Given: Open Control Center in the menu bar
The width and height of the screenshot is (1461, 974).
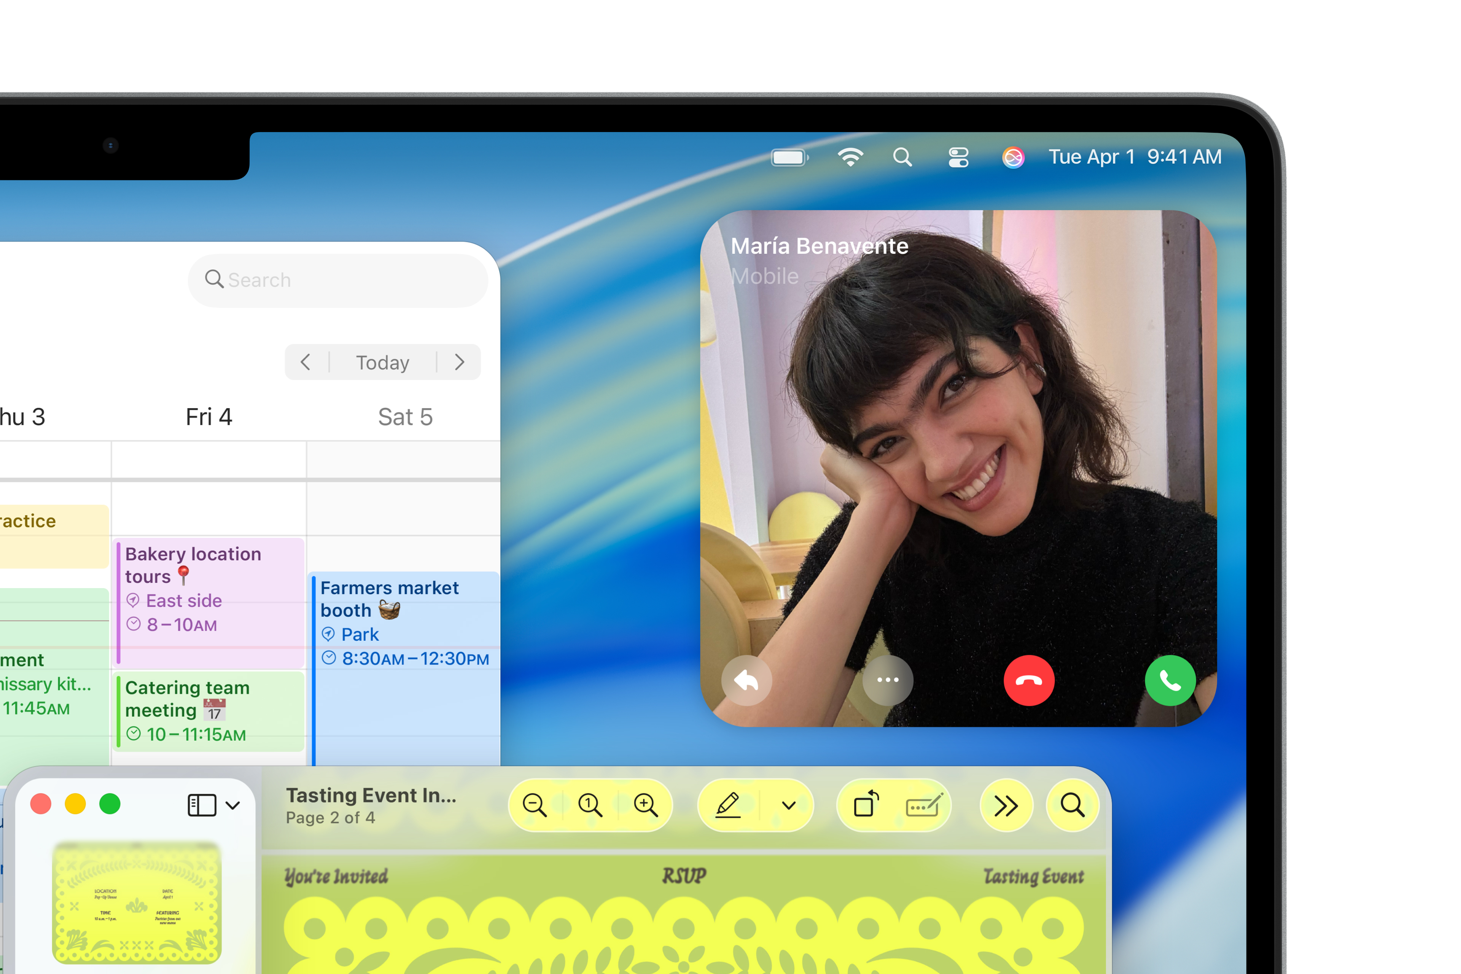Looking at the screenshot, I should (958, 157).
